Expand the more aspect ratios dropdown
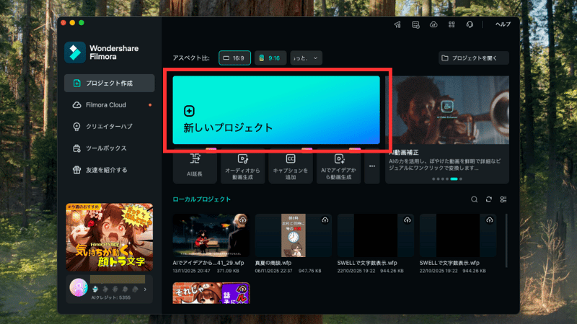577x324 pixels. tap(306, 58)
